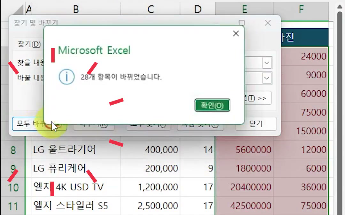The height and width of the screenshot is (215, 345).
Task: Click the cell showing 14 in column D
Action: point(198,150)
